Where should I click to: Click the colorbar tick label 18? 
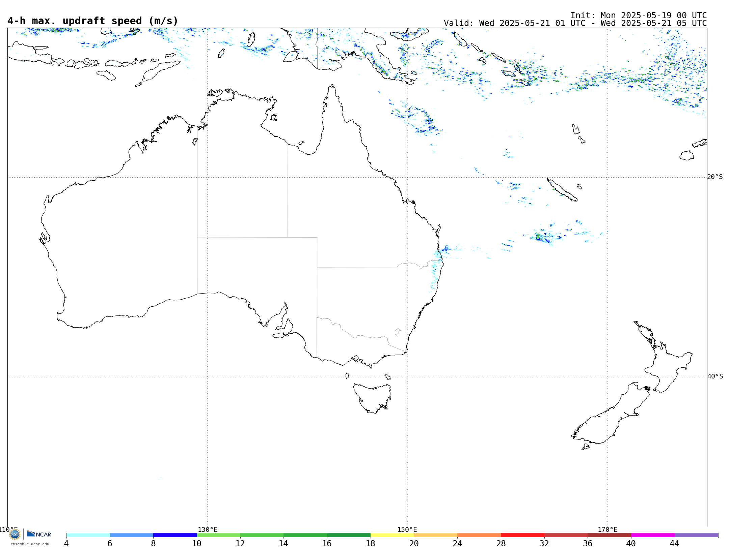click(x=371, y=543)
